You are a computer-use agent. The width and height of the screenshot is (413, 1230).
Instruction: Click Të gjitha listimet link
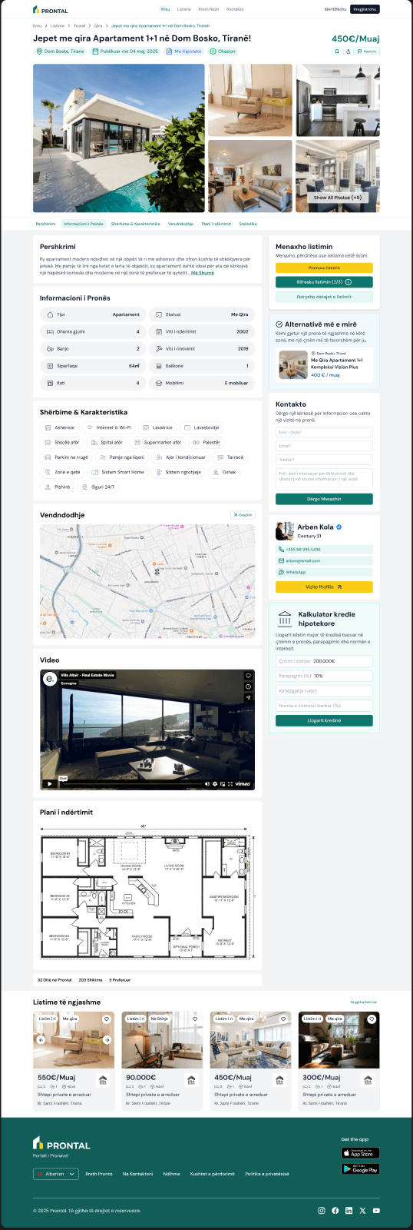(x=364, y=1002)
